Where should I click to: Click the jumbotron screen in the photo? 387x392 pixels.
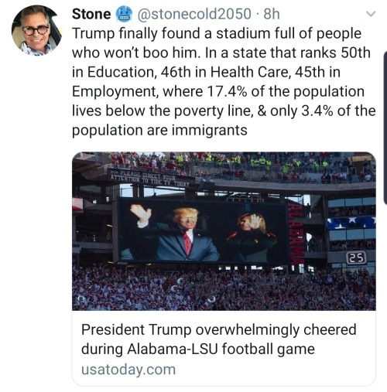coord(203,231)
